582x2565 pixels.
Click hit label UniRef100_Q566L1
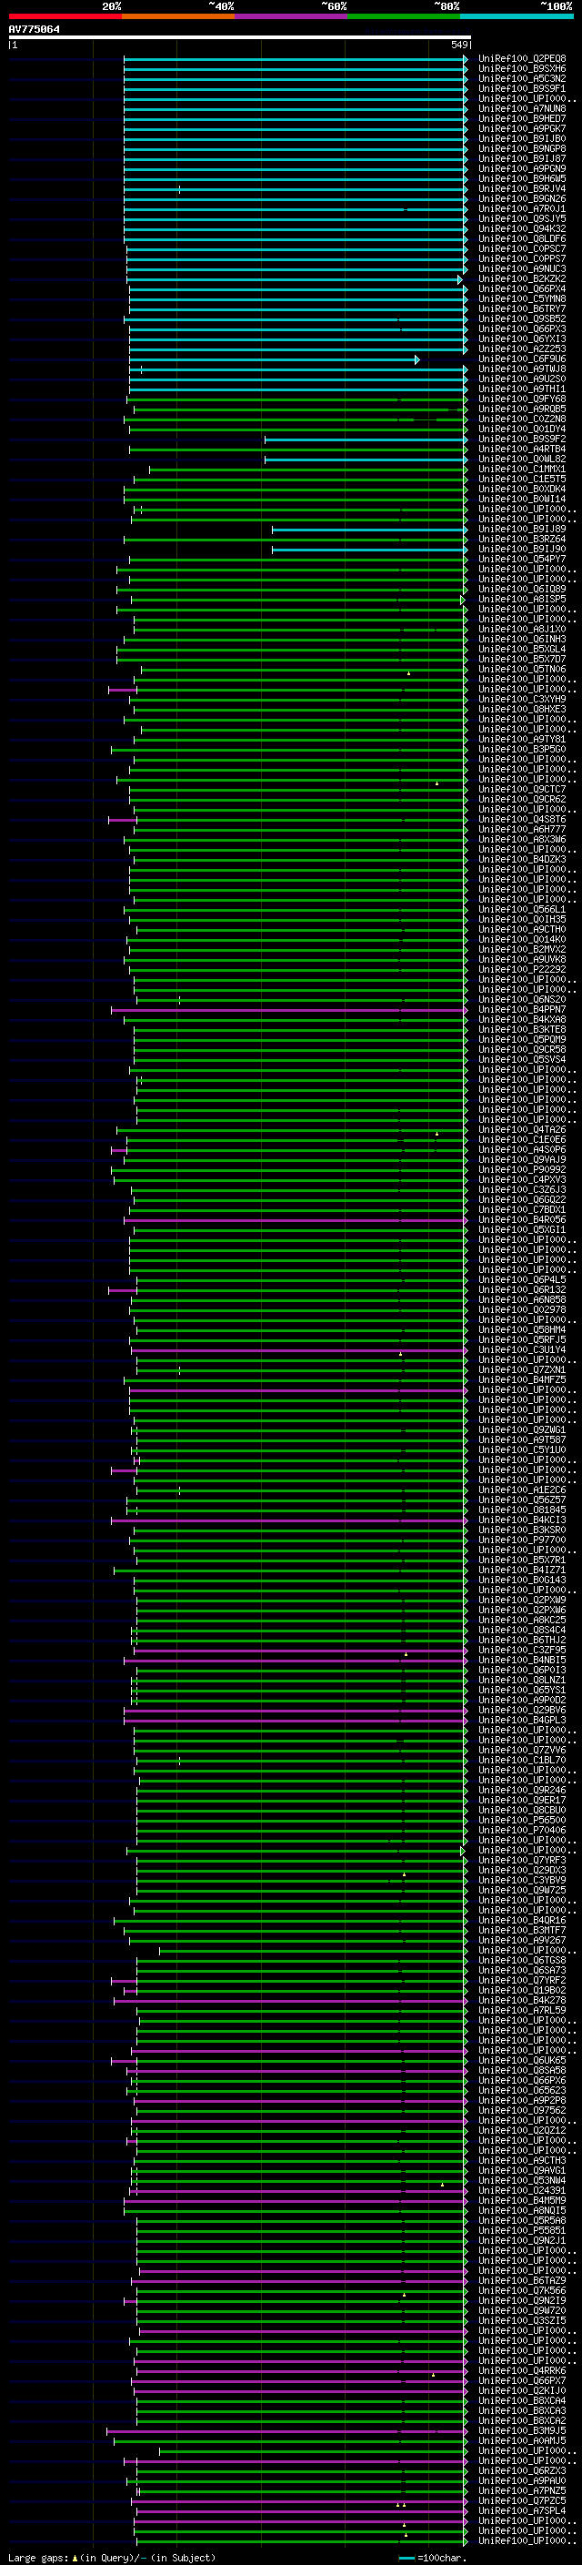[522, 910]
